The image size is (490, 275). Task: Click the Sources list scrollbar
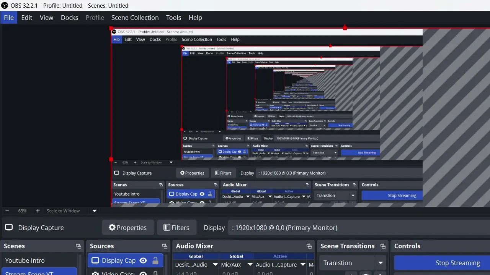click(166, 264)
